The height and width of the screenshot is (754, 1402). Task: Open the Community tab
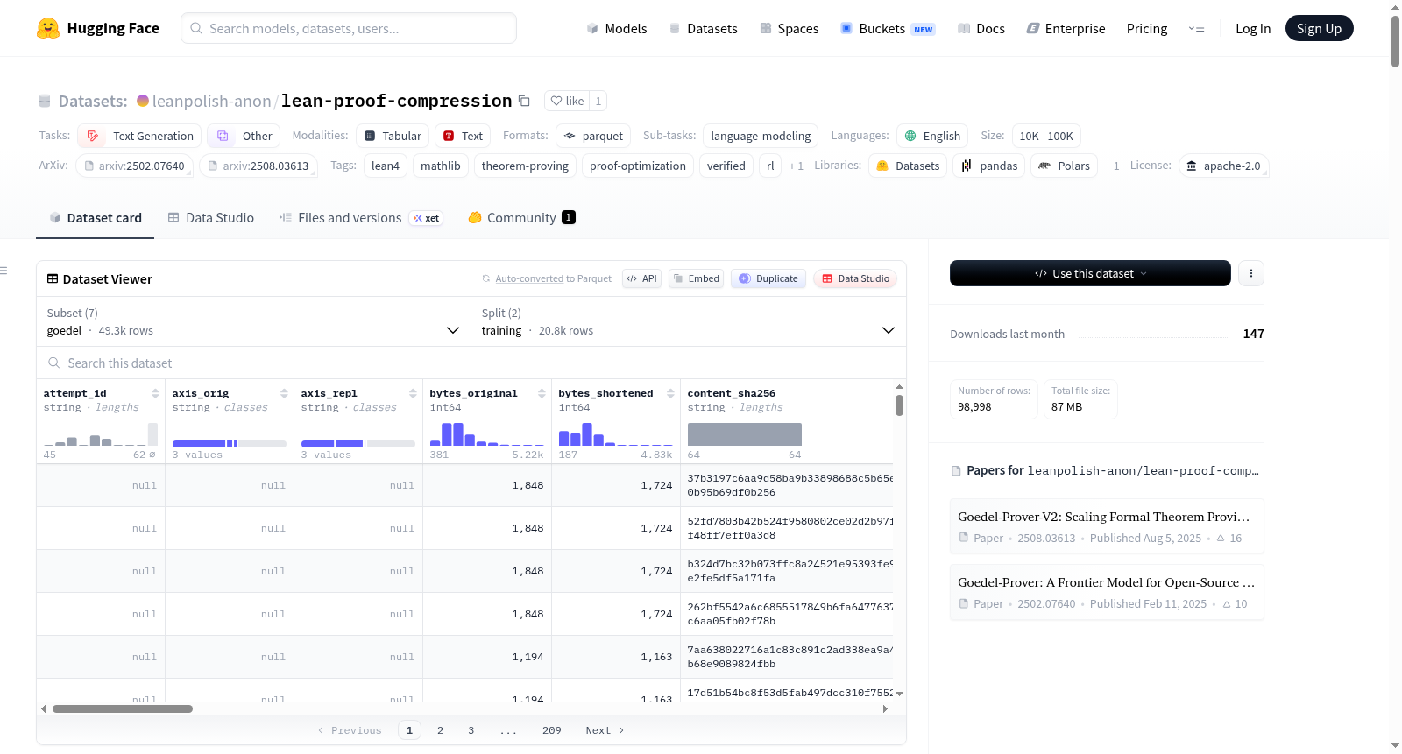point(522,218)
